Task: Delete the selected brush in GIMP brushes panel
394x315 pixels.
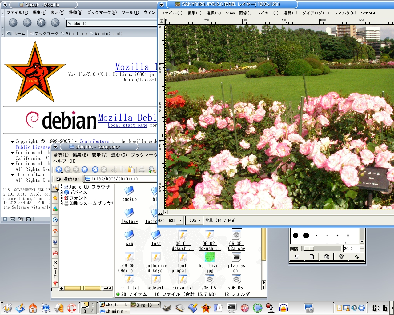Action: click(x=341, y=257)
